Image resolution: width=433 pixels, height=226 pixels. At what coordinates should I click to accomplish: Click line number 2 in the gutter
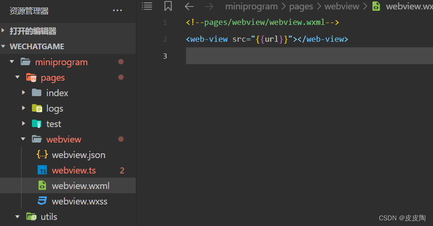point(165,39)
